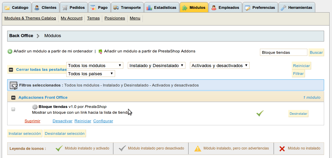This screenshot has width=332, height=158.
Task: Expand the Instalado y Desinstalado dropdown
Action: (x=156, y=65)
